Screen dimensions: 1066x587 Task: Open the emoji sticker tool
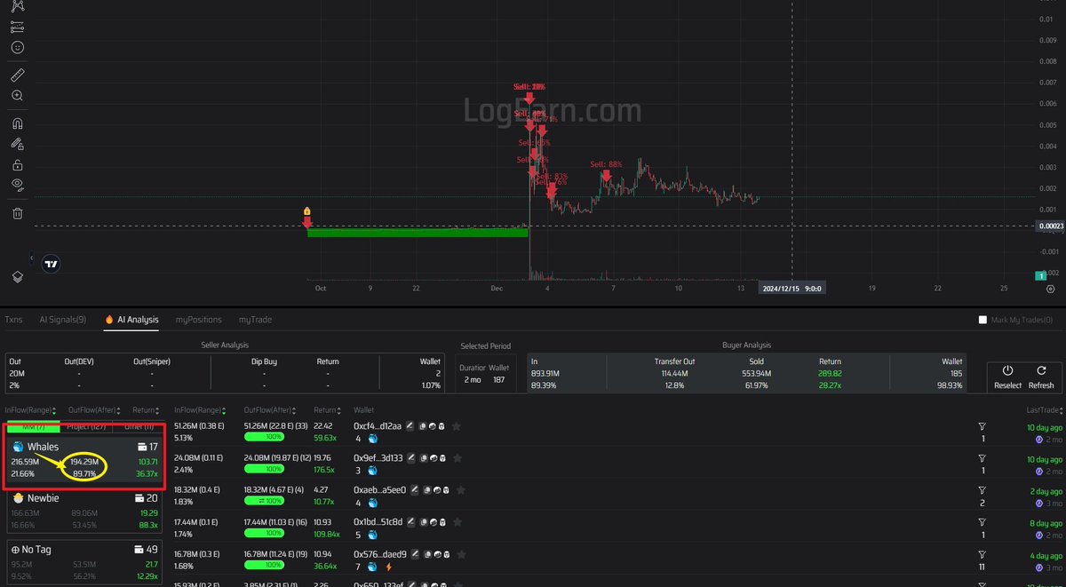18,47
